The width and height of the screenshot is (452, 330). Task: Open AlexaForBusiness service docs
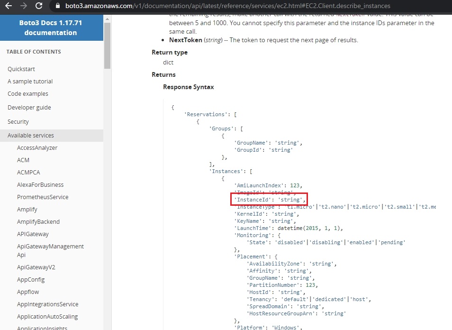pos(40,184)
